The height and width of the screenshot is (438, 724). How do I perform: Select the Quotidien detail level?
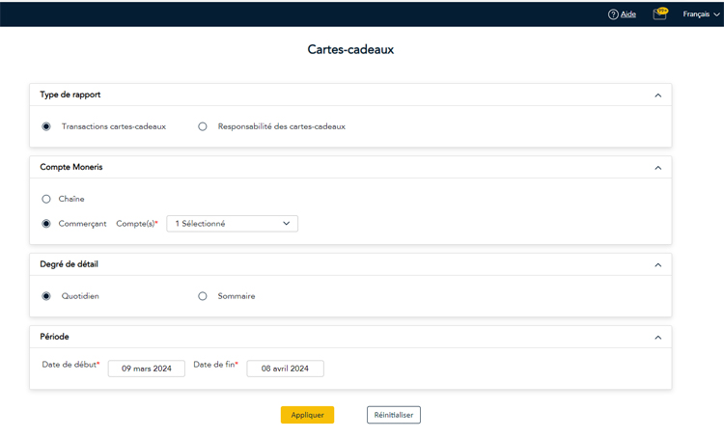pyautogui.click(x=46, y=296)
